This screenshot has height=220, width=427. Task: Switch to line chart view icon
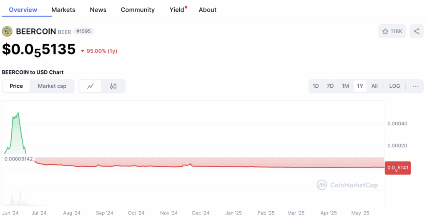(90, 86)
